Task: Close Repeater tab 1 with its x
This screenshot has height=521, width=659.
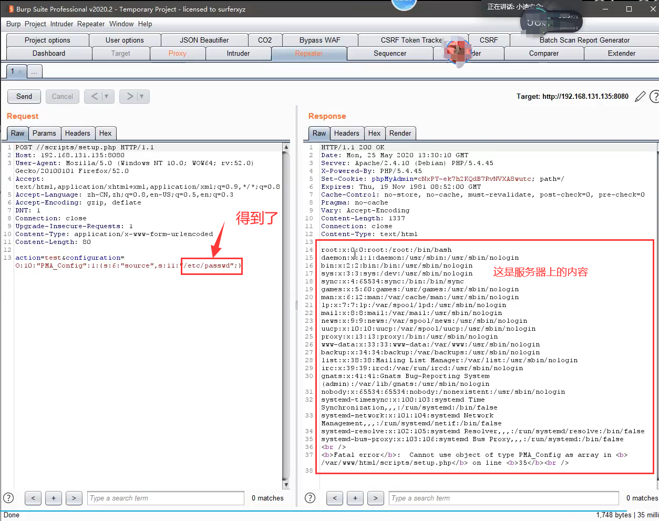Action: coord(20,71)
